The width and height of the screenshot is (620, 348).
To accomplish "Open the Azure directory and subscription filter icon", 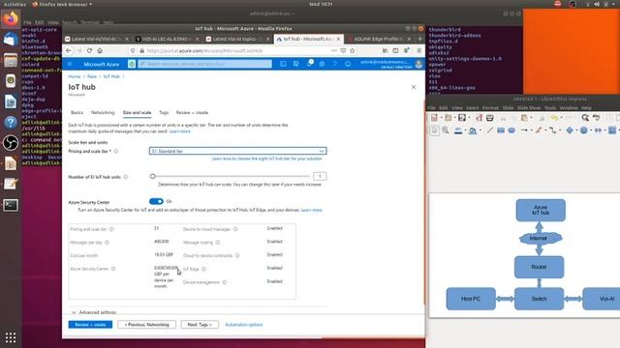I will (x=295, y=64).
